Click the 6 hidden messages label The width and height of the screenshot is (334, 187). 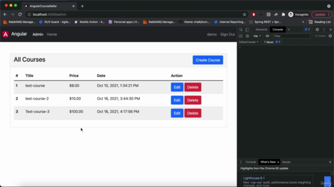coord(320,36)
